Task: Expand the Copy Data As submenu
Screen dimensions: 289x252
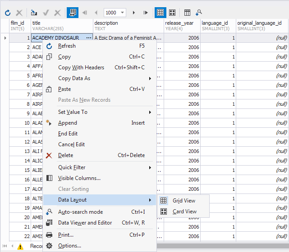Action: pyautogui.click(x=100, y=78)
